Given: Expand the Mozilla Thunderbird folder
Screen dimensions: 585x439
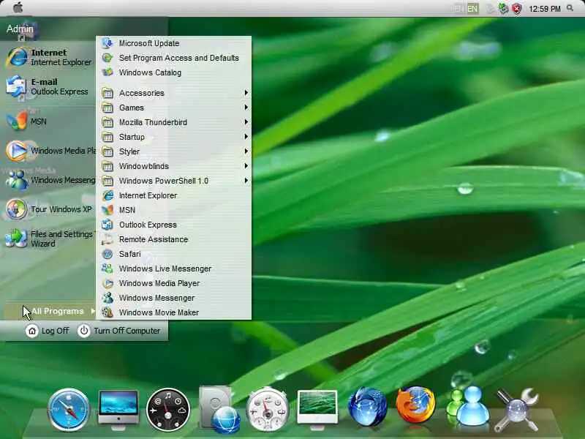Looking at the screenshot, I should 174,122.
